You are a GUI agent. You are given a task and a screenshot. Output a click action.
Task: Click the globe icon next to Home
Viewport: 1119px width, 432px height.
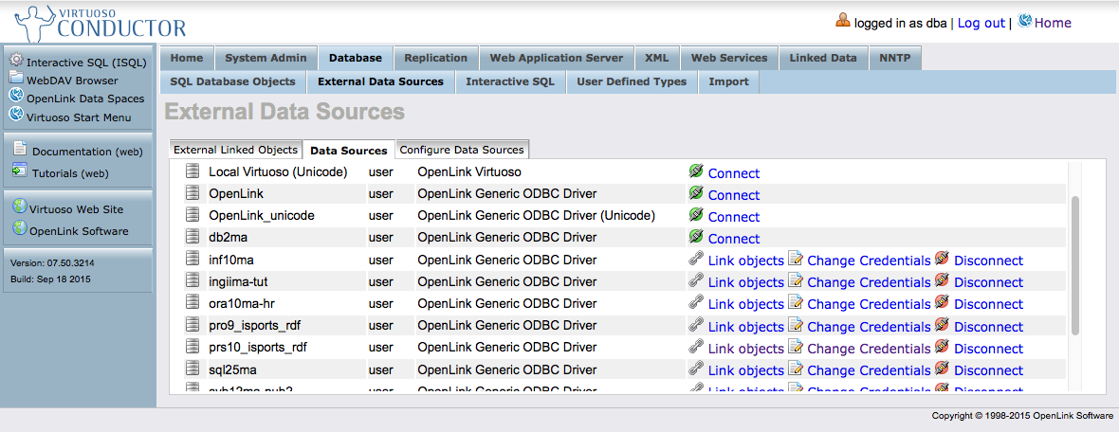1024,21
